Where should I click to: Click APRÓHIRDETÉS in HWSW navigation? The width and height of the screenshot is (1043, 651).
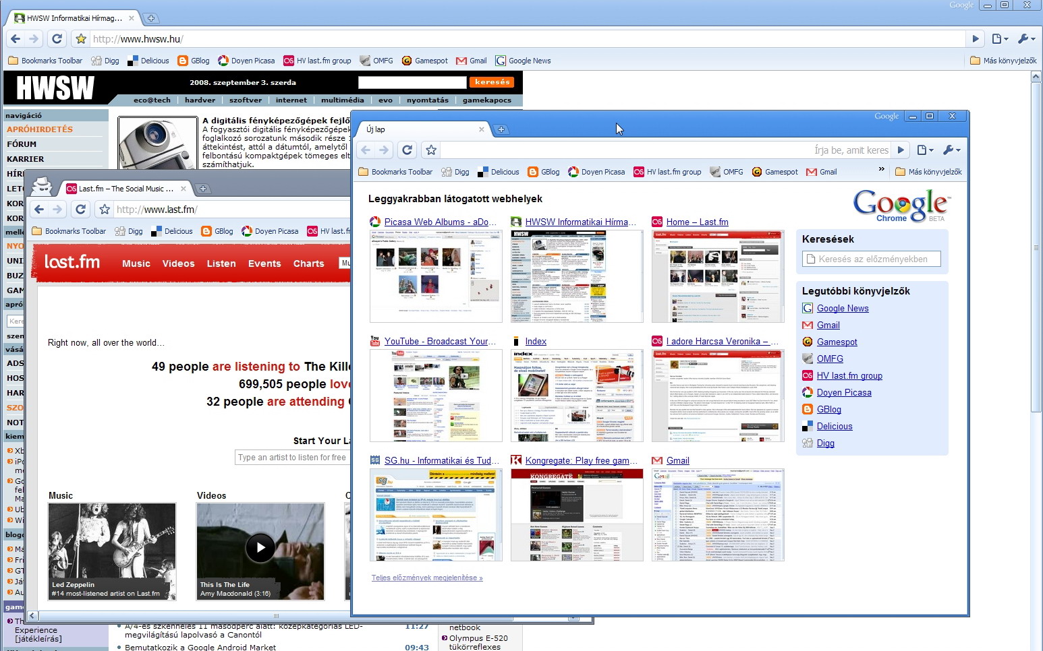tap(40, 129)
